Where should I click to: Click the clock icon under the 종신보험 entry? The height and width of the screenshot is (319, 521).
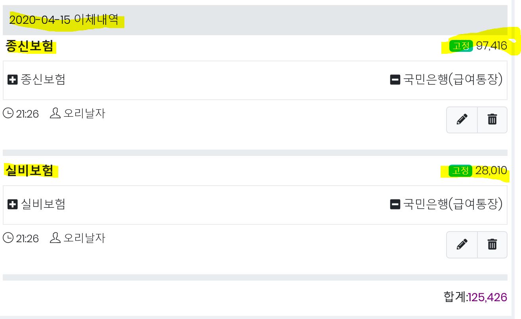(x=8, y=114)
